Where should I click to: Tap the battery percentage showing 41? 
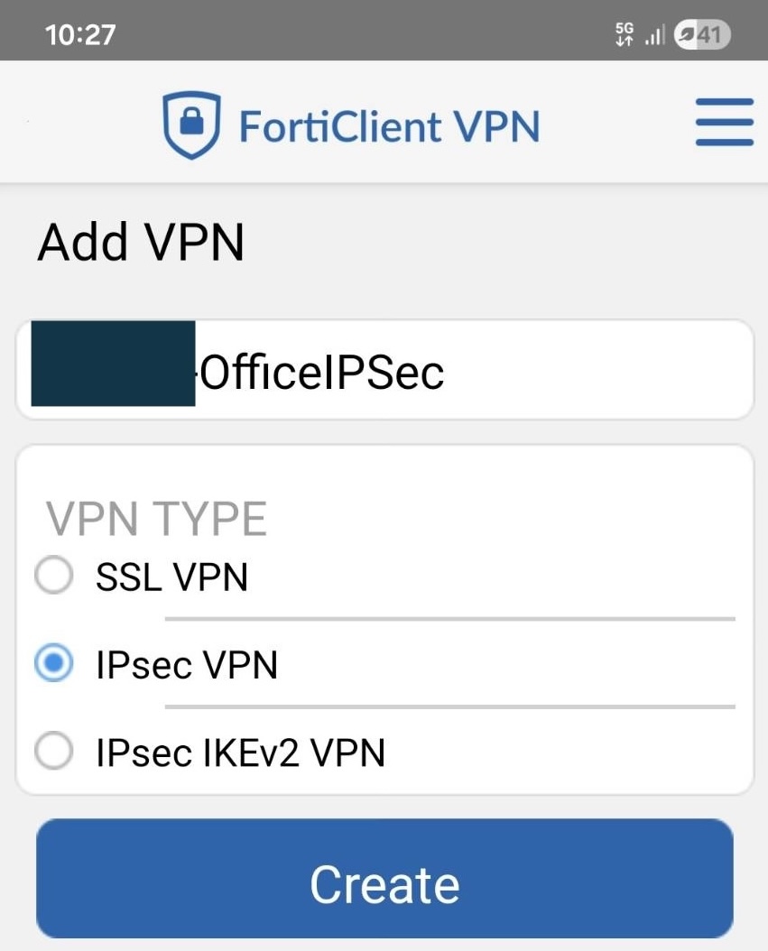pos(710,36)
